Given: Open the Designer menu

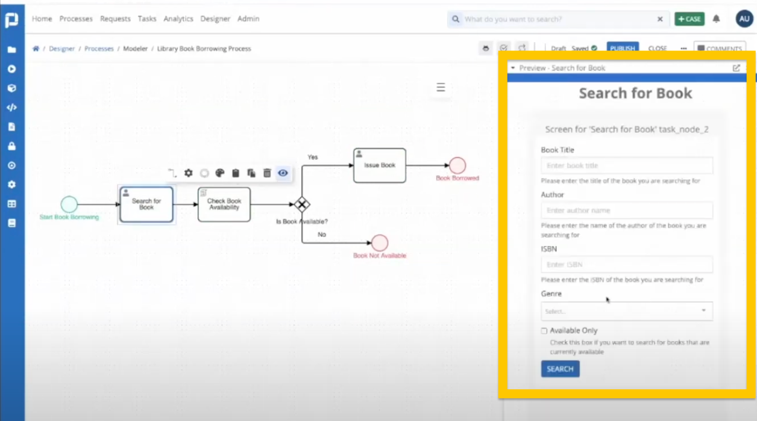Looking at the screenshot, I should tap(215, 19).
